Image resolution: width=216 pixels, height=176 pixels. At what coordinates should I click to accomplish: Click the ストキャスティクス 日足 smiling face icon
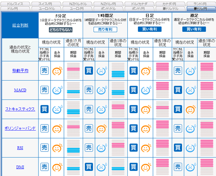[146, 109]
